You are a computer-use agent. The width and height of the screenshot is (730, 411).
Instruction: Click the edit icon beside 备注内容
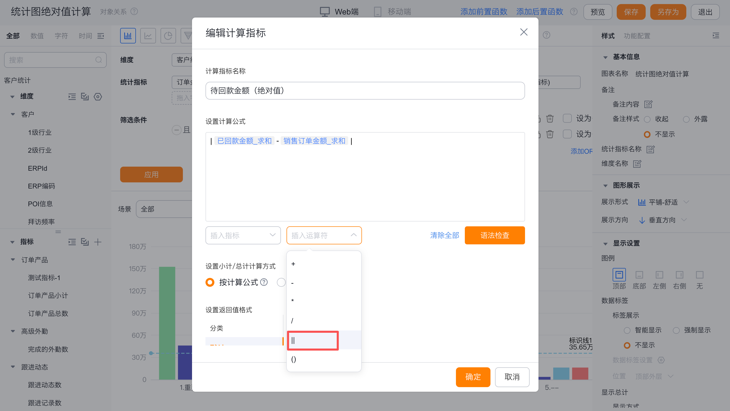coord(648,104)
